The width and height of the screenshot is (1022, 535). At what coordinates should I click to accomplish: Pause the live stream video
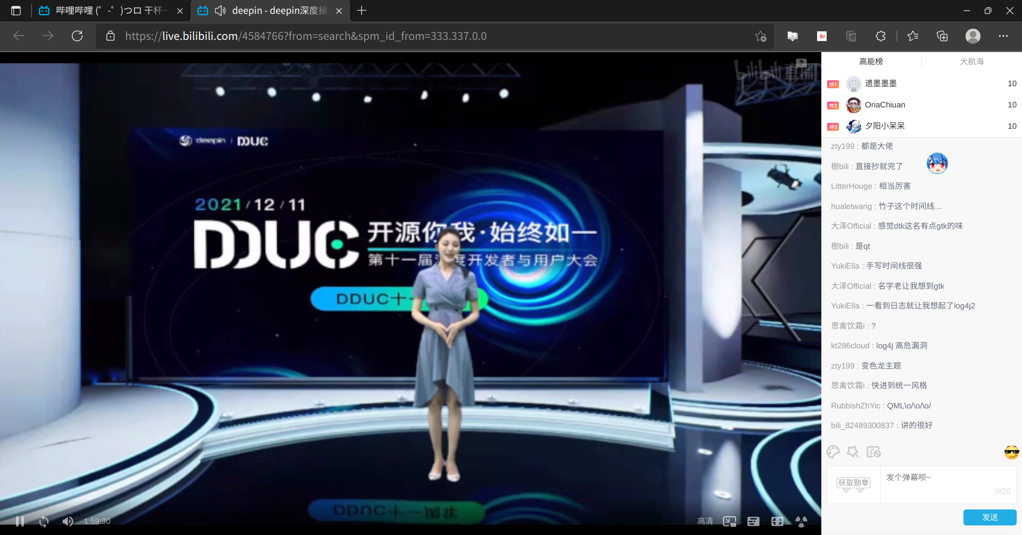click(x=20, y=521)
